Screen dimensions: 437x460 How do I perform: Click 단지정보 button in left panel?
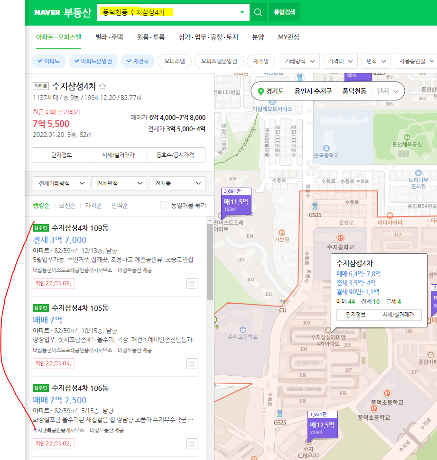point(61,155)
